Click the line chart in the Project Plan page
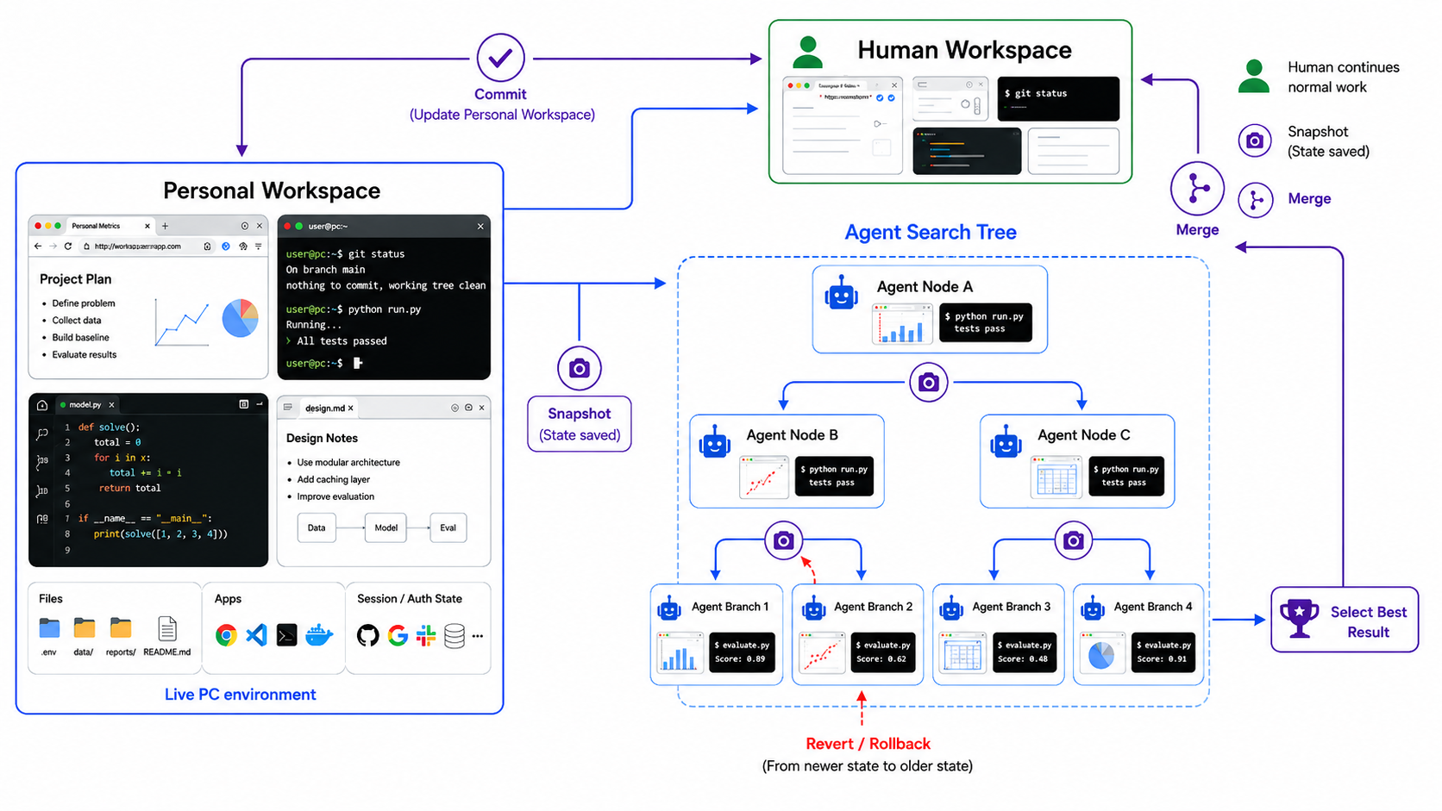 click(182, 322)
